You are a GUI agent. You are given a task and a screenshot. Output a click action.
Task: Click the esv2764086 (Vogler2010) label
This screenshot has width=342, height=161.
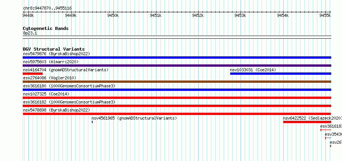coord(50,78)
